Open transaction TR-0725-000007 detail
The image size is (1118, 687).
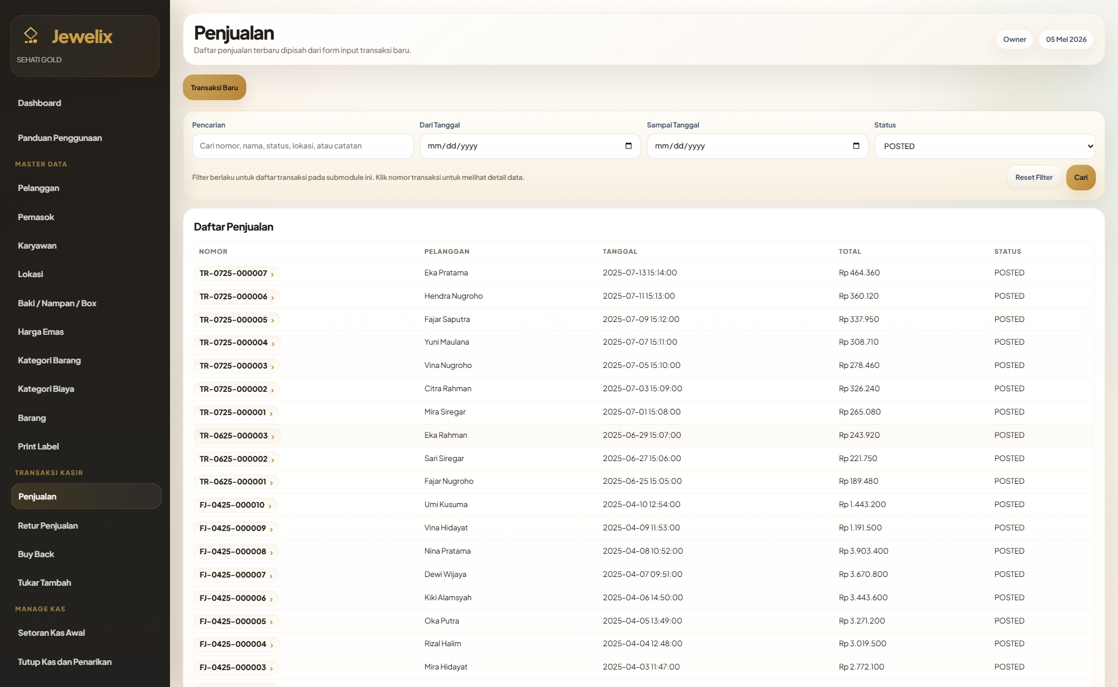coord(237,273)
